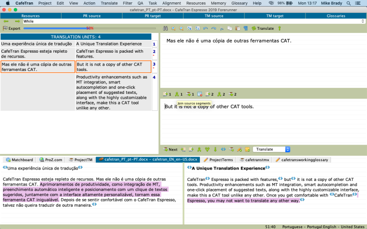Click the Translate button in top toolbar
This screenshot has height=229, width=367.
coord(262,28)
